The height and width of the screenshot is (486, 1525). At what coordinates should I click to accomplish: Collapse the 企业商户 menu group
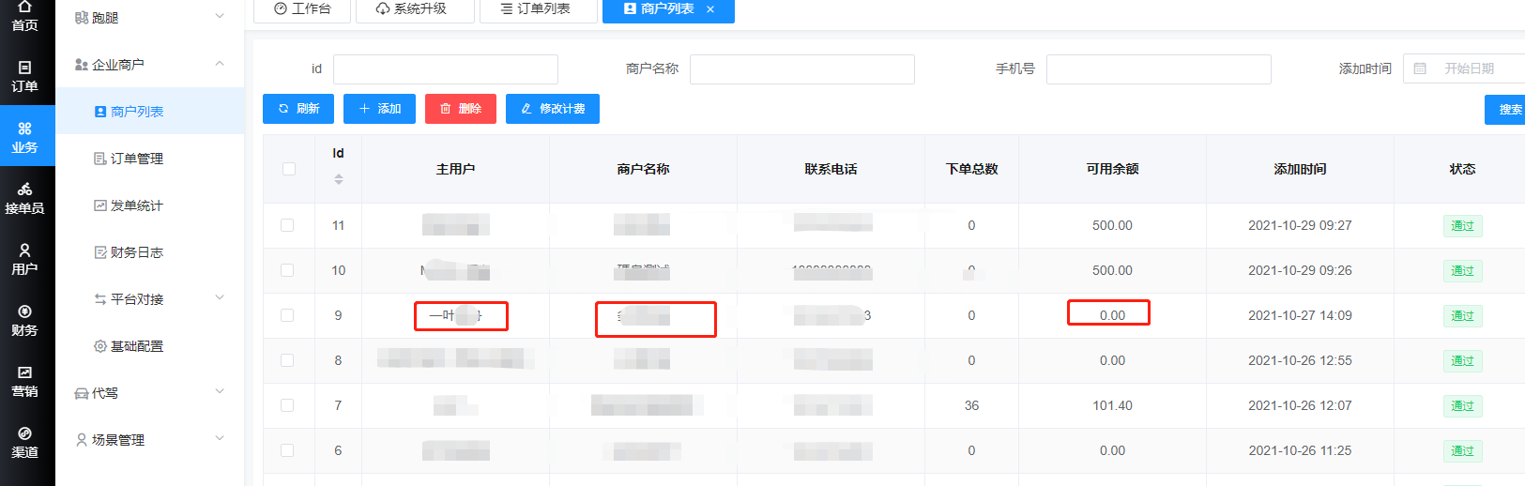click(150, 64)
